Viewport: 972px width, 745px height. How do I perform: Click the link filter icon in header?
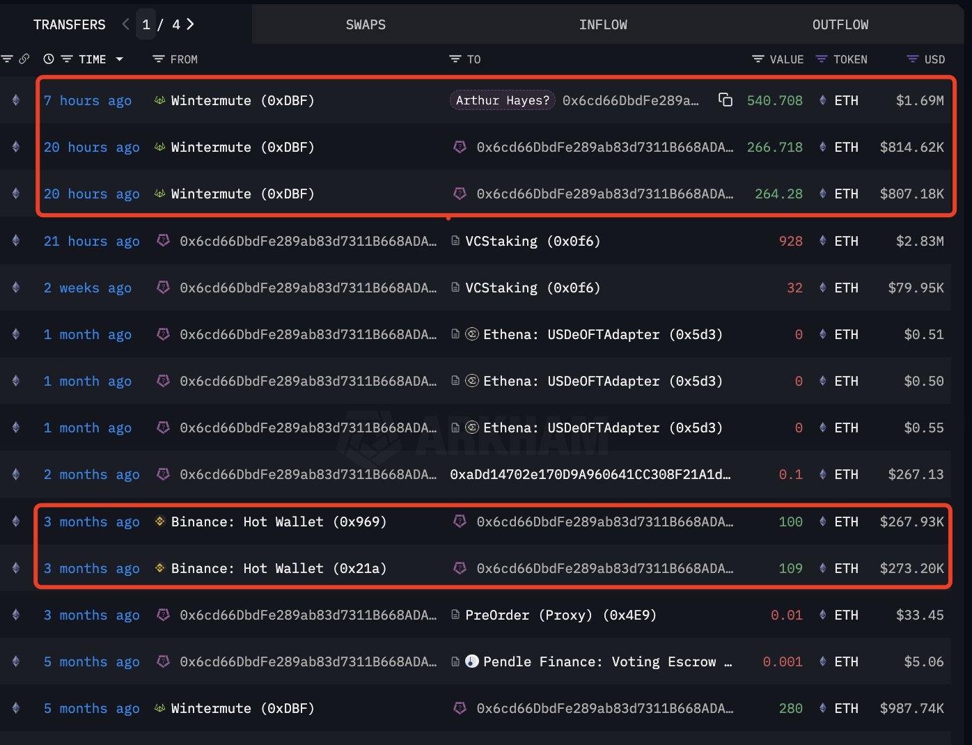[24, 59]
